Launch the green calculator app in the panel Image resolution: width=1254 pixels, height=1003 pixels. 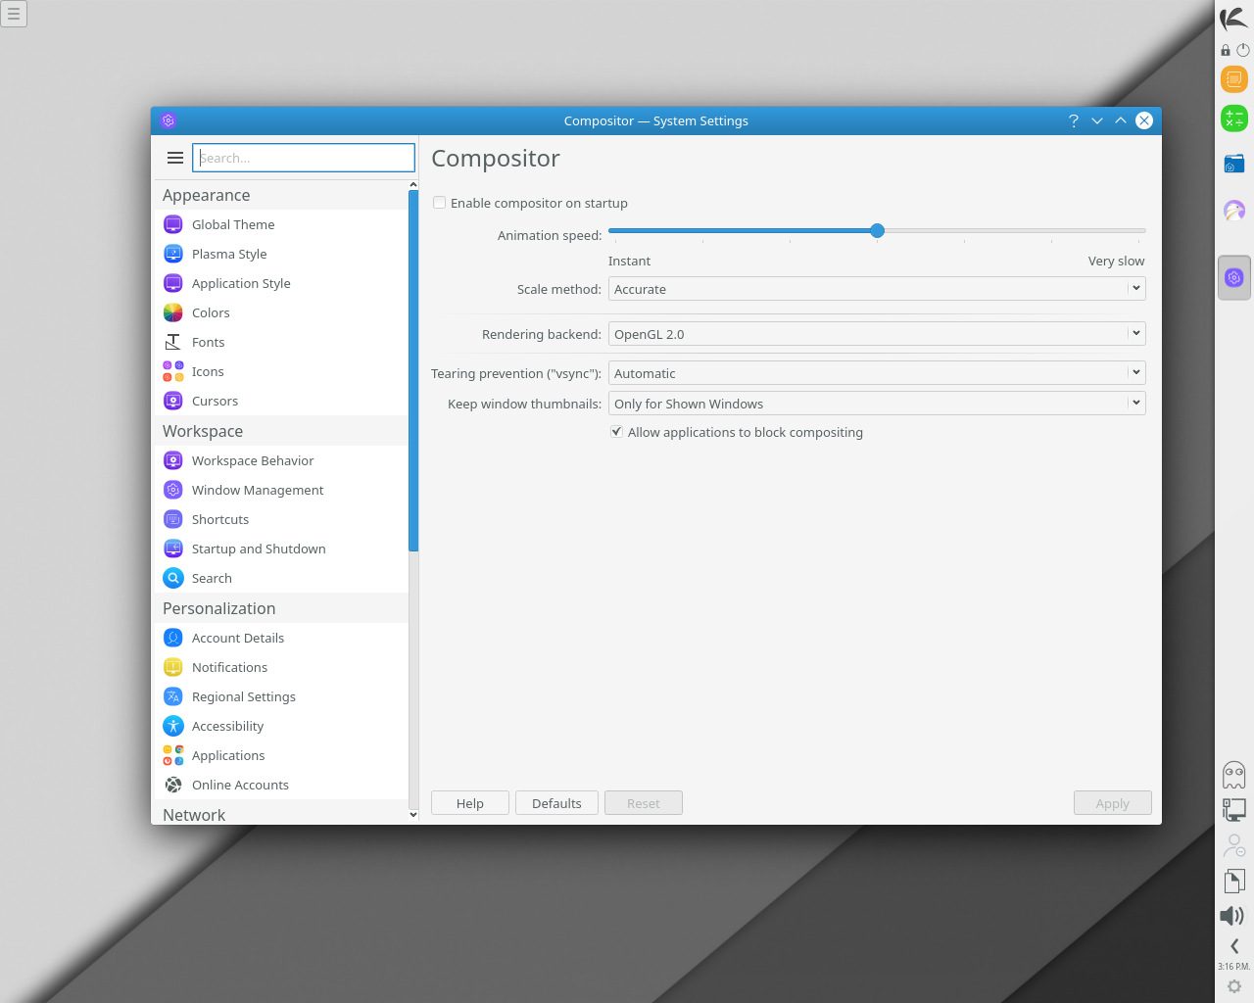click(x=1234, y=119)
